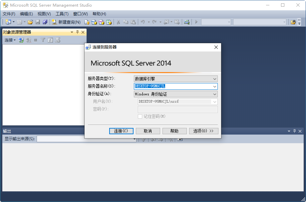The height and width of the screenshot is (202, 306).
Task: Click Connect Object Explorer icon in 对象资源管理器
Action: coord(21,40)
